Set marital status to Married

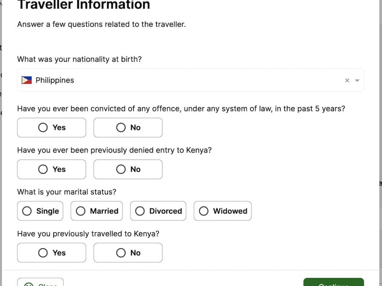click(x=97, y=211)
